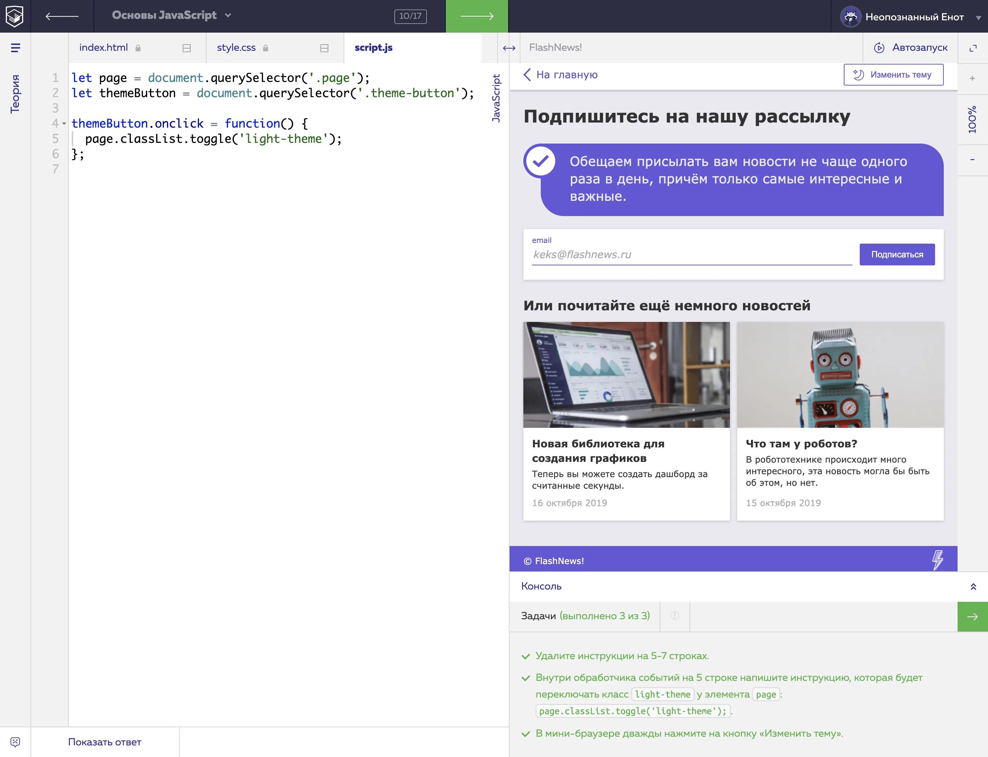Click Показать ответ
Image resolution: width=988 pixels, height=757 pixels.
coord(104,742)
